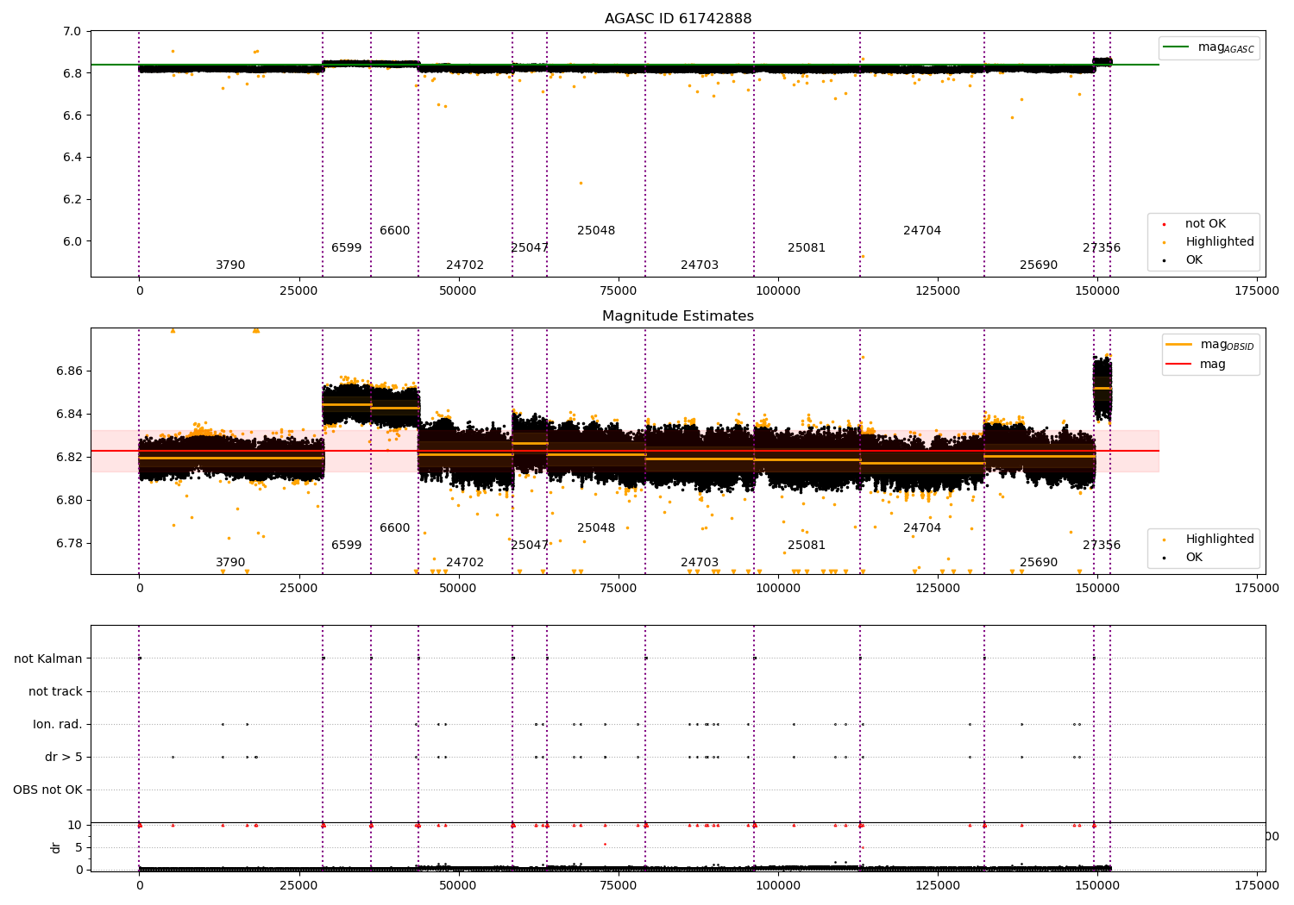Click OBSID 3790 label in Magnitude Estimates plot
Image resolution: width=1294 pixels, height=905 pixels.
click(x=230, y=563)
